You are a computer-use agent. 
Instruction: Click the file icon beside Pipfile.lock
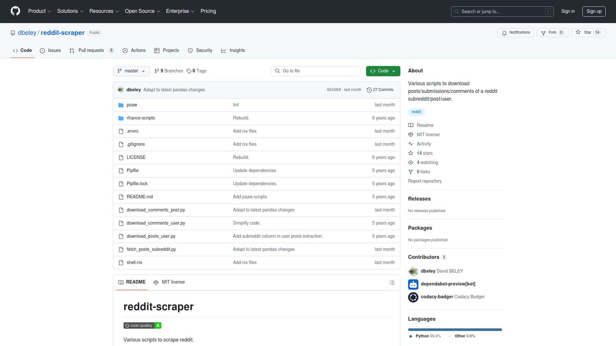click(x=121, y=183)
